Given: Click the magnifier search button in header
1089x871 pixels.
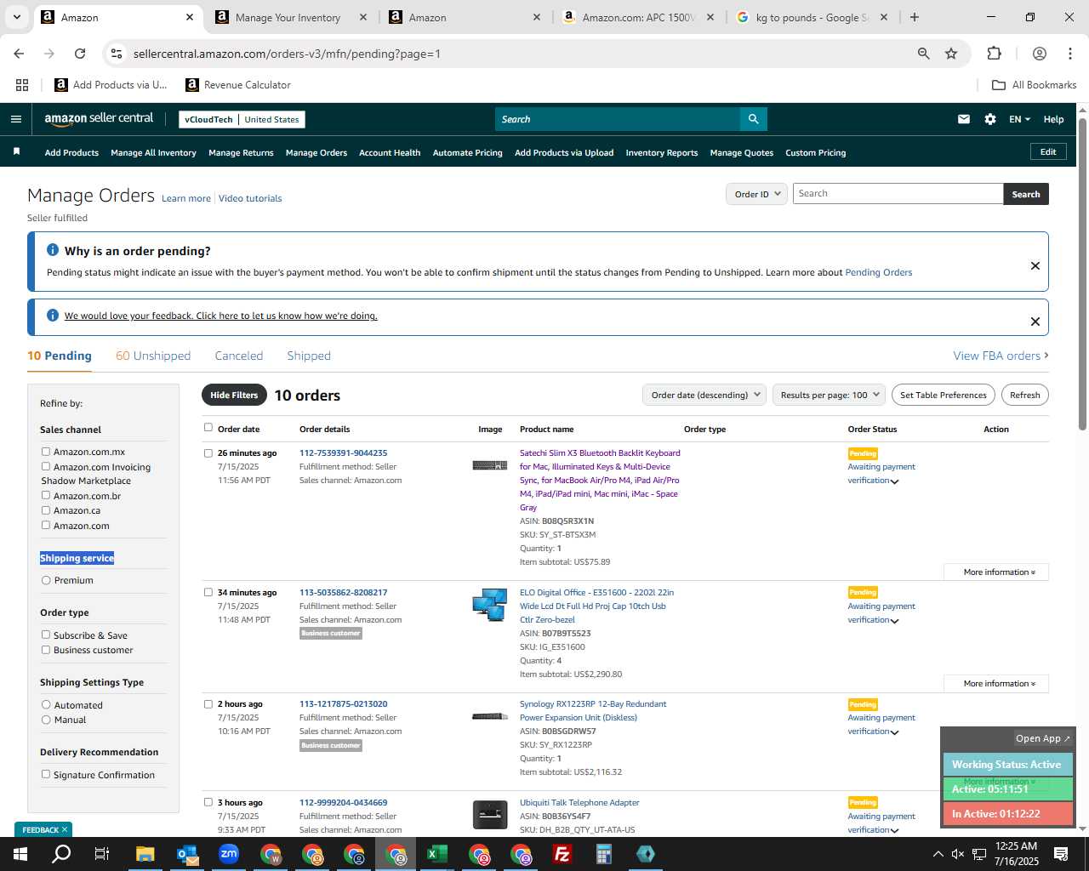Looking at the screenshot, I should (753, 119).
